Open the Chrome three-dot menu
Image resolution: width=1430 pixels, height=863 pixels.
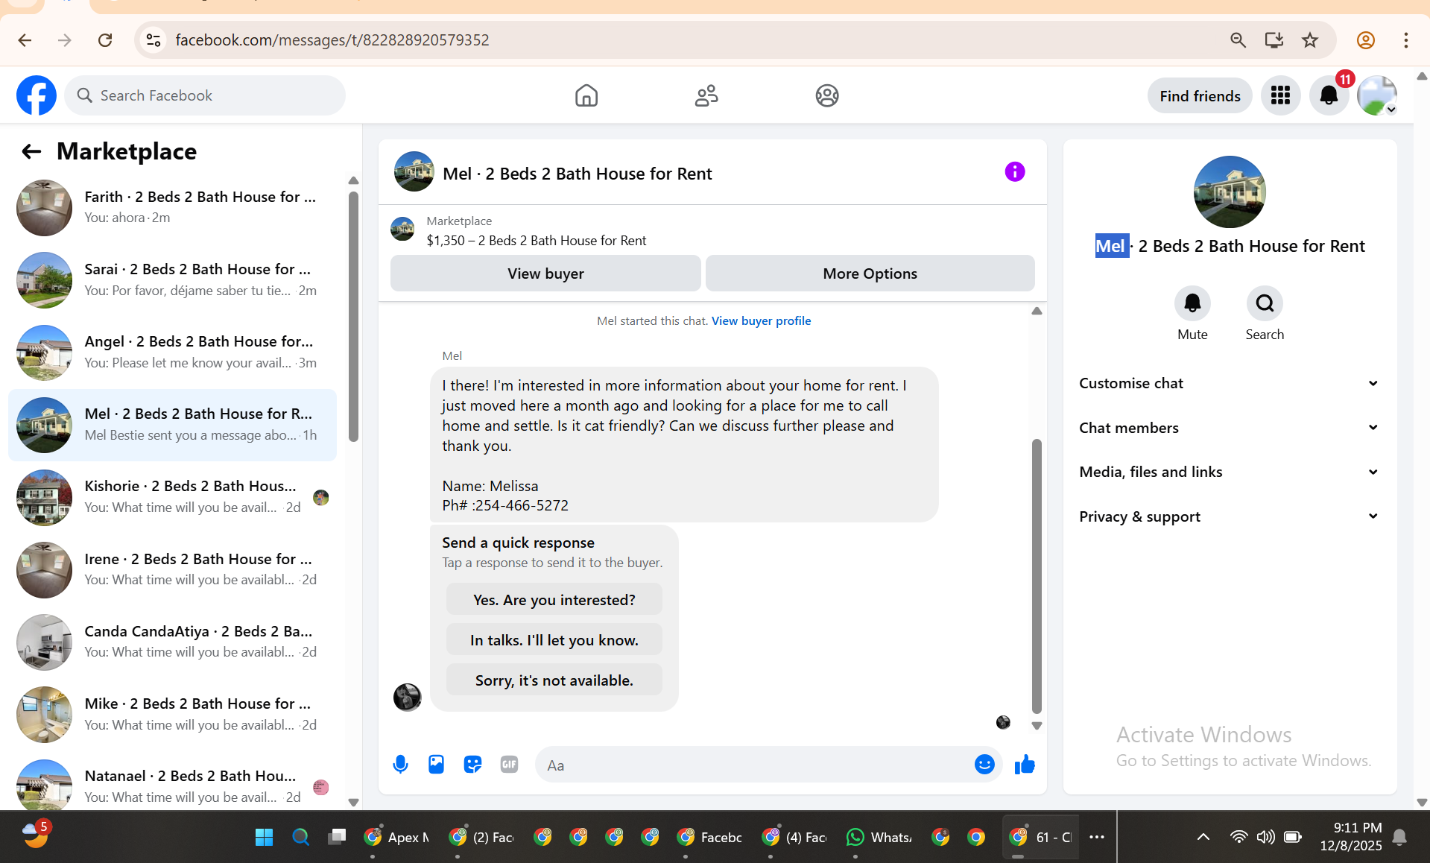[x=1406, y=40]
